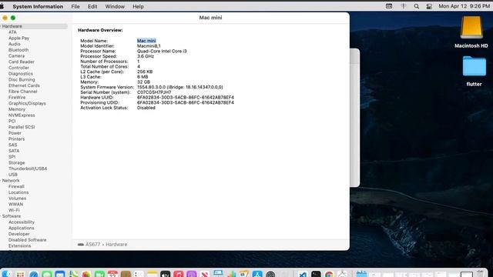The height and width of the screenshot is (277, 493).
Task: Collapse the Software section disclosure triangle
Action: click(x=1, y=216)
